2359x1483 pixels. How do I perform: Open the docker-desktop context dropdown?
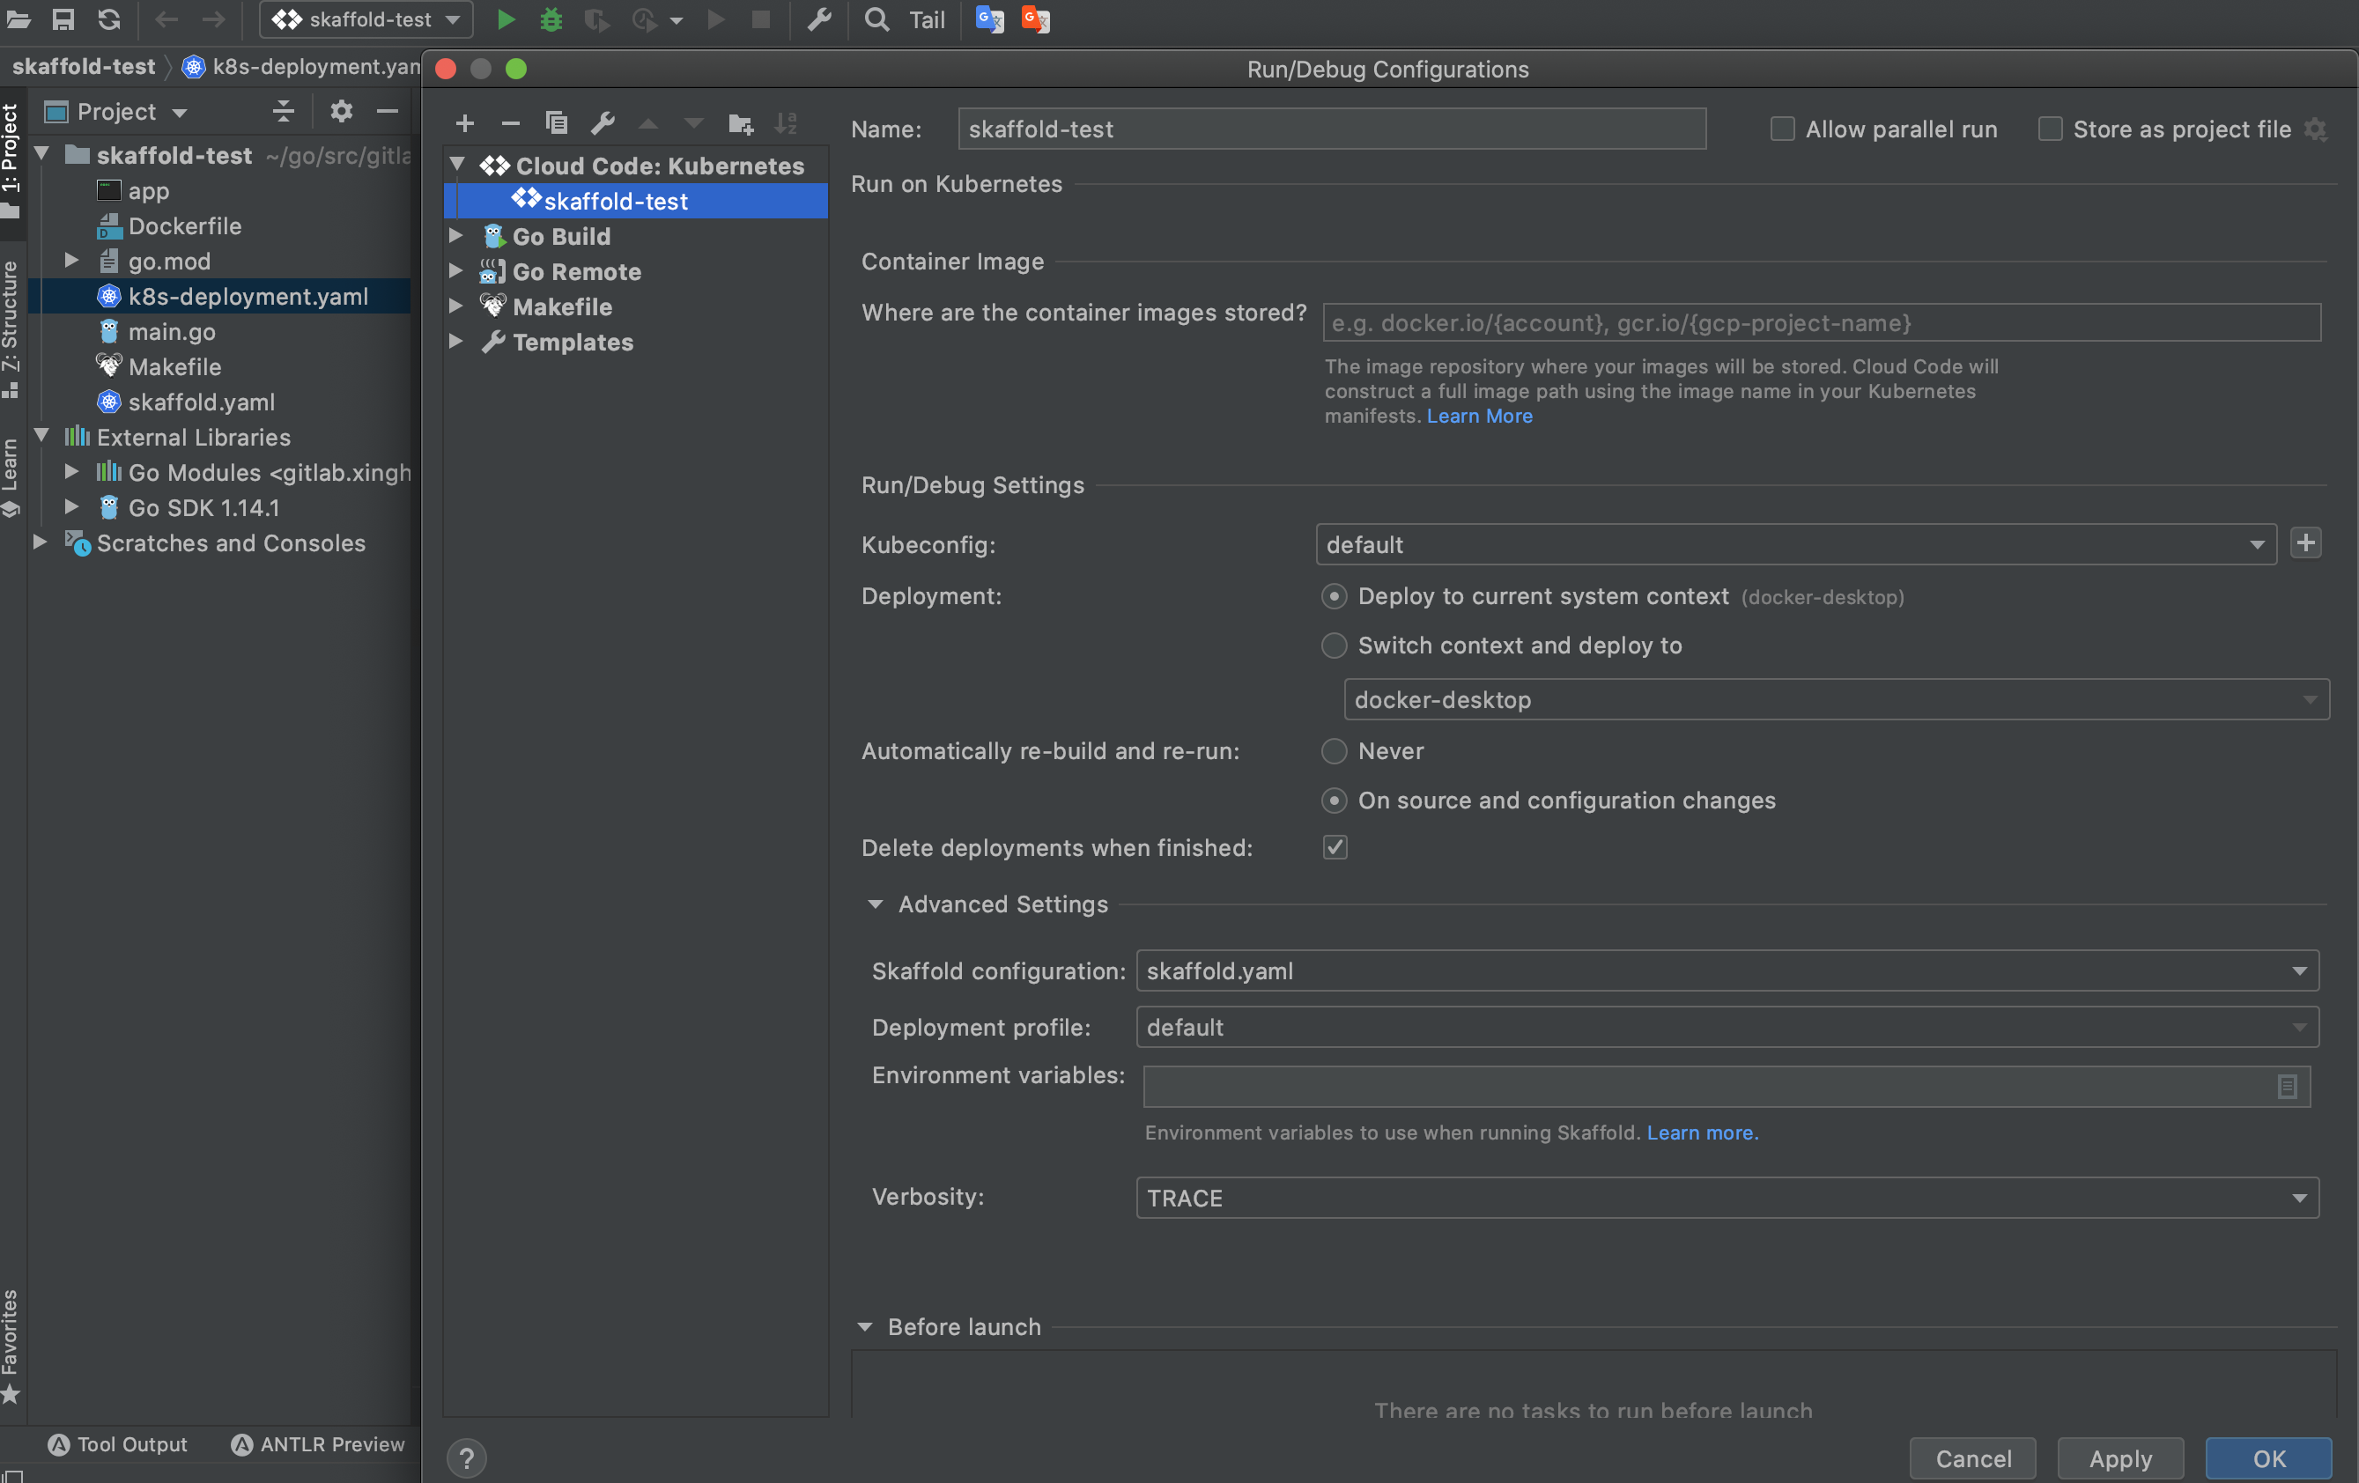click(x=2310, y=699)
